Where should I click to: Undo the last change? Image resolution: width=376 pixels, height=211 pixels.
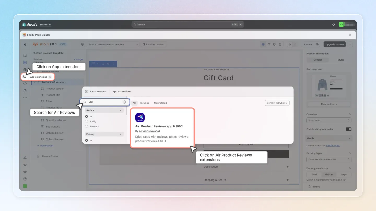point(289,44)
